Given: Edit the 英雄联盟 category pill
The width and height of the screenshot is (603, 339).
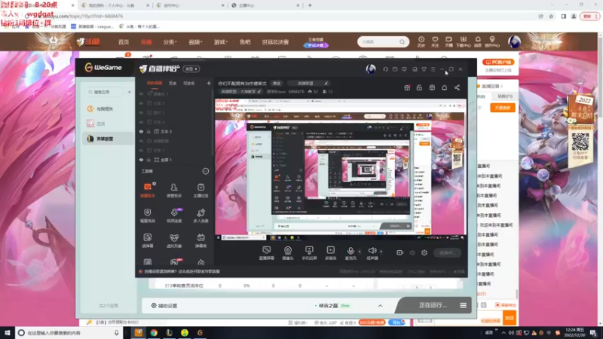Looking at the screenshot, I should point(308,83).
